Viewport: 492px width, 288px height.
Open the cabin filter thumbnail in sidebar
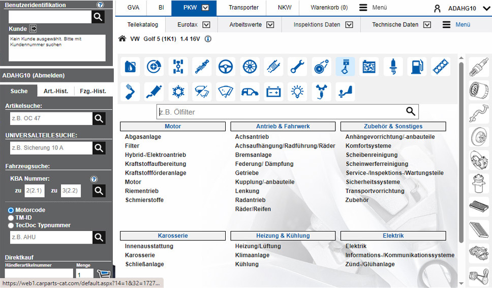click(x=479, y=207)
